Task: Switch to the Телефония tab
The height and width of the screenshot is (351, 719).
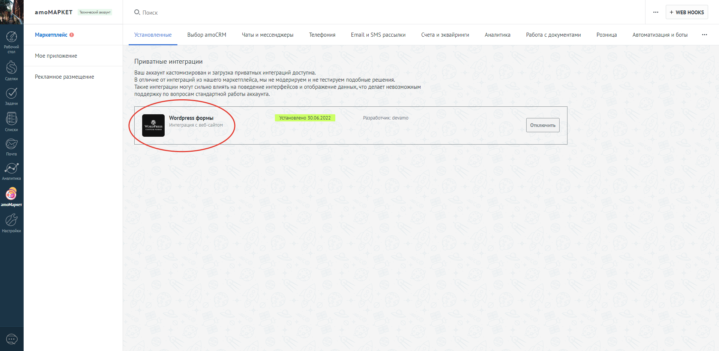Action: [322, 34]
